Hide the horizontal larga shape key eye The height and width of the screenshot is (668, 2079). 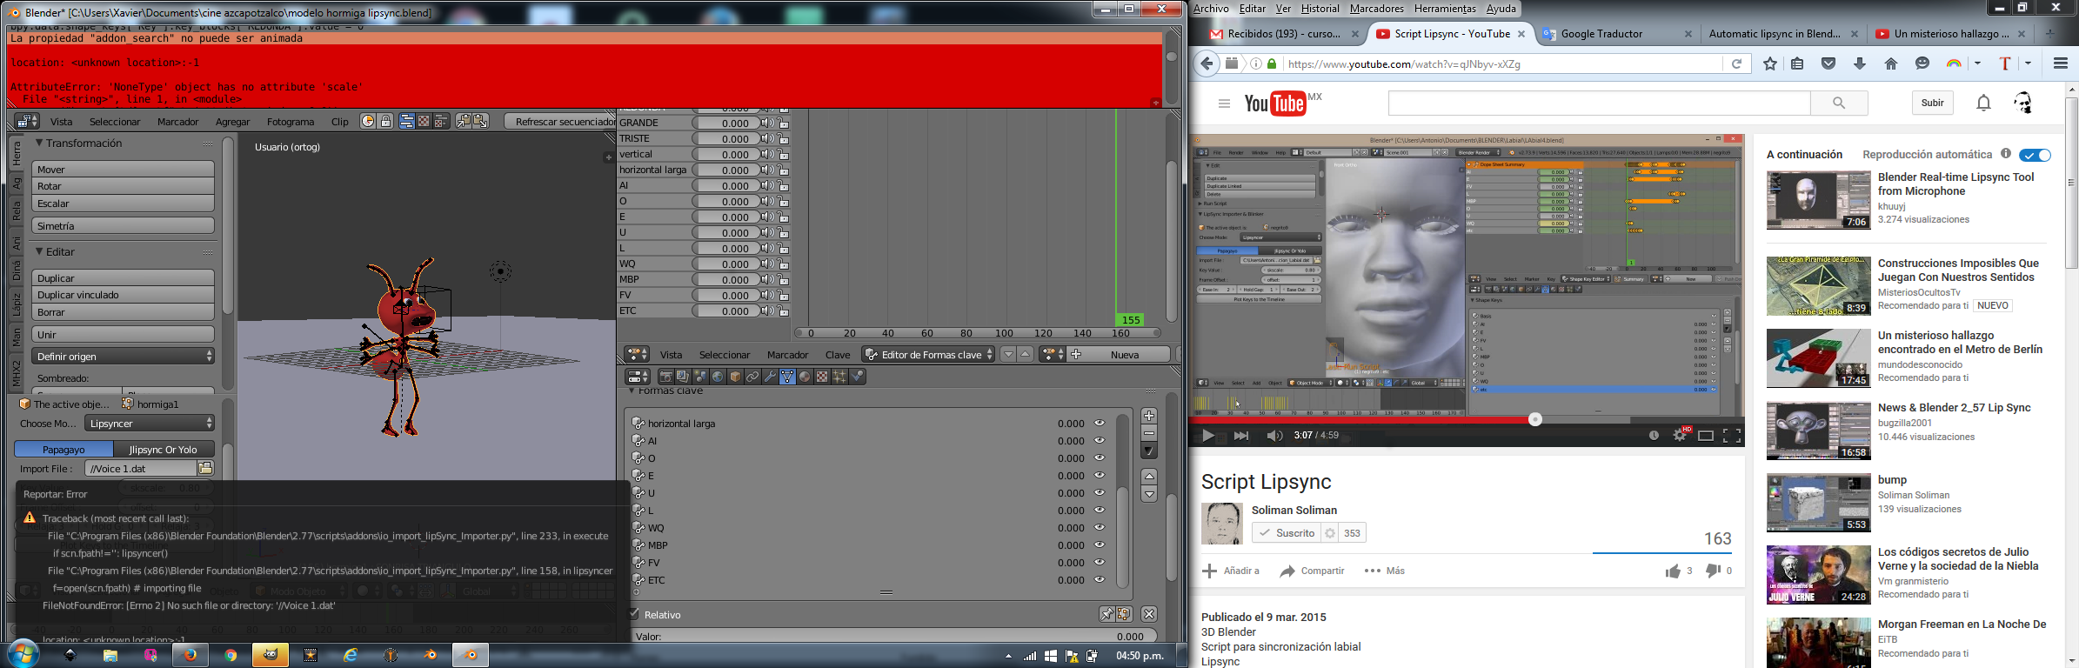[1100, 424]
